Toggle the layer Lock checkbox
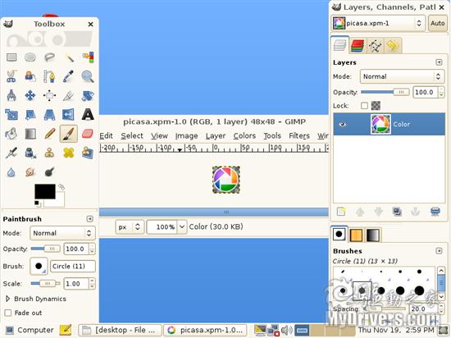This screenshot has height=338, width=451. click(364, 106)
